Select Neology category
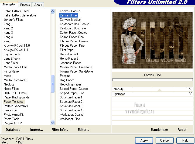Screen dimensions: 195x144 point(9,84)
